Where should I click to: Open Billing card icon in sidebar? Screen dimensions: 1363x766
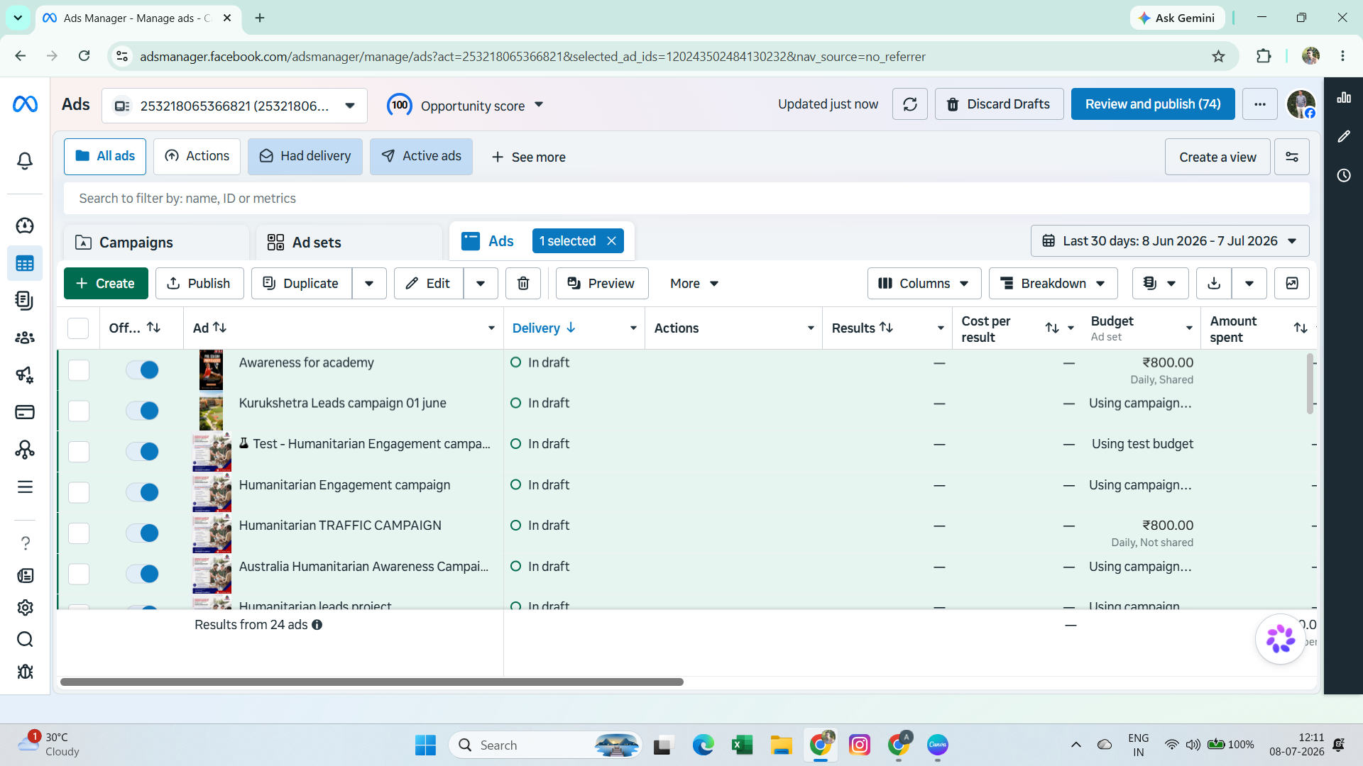pos(25,412)
